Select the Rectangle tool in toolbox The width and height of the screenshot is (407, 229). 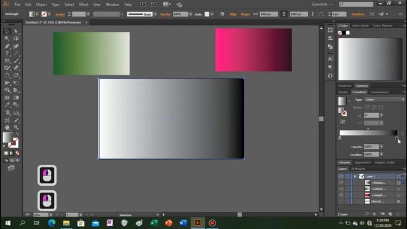pos(7,61)
